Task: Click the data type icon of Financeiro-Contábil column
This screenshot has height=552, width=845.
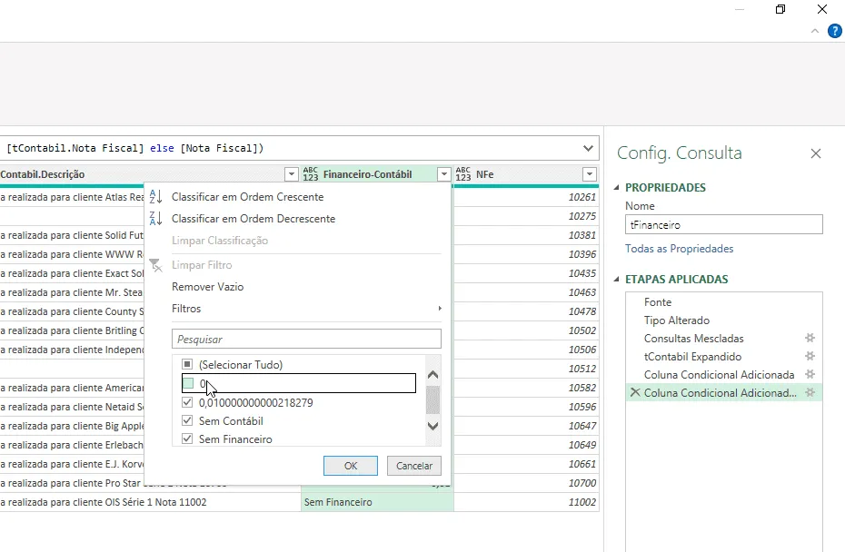Action: (x=311, y=174)
